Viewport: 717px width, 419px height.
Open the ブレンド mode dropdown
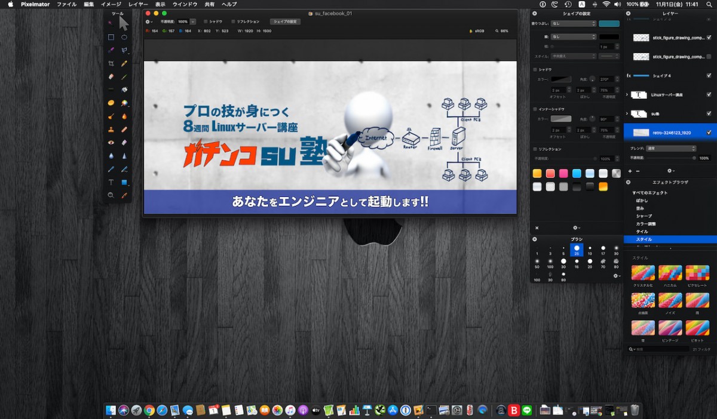click(x=671, y=148)
